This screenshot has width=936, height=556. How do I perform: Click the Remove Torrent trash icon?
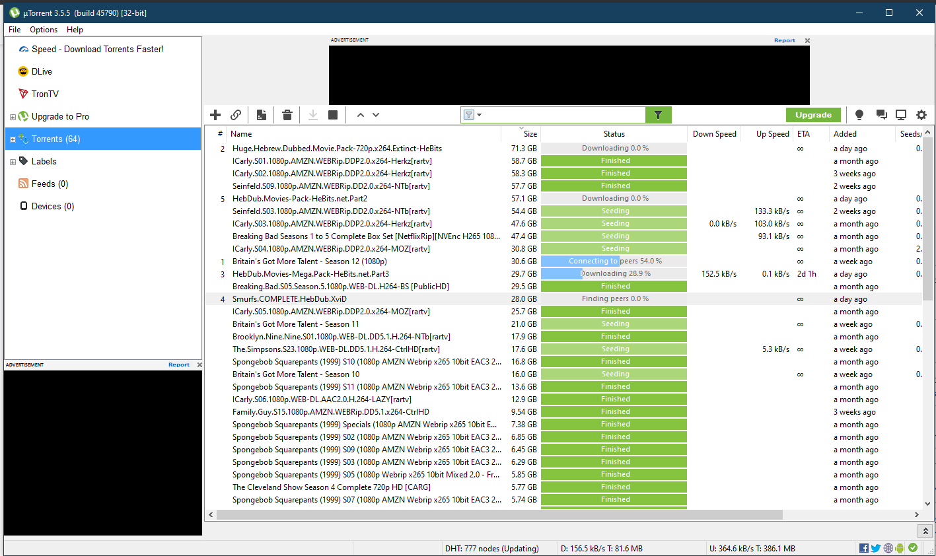[287, 115]
